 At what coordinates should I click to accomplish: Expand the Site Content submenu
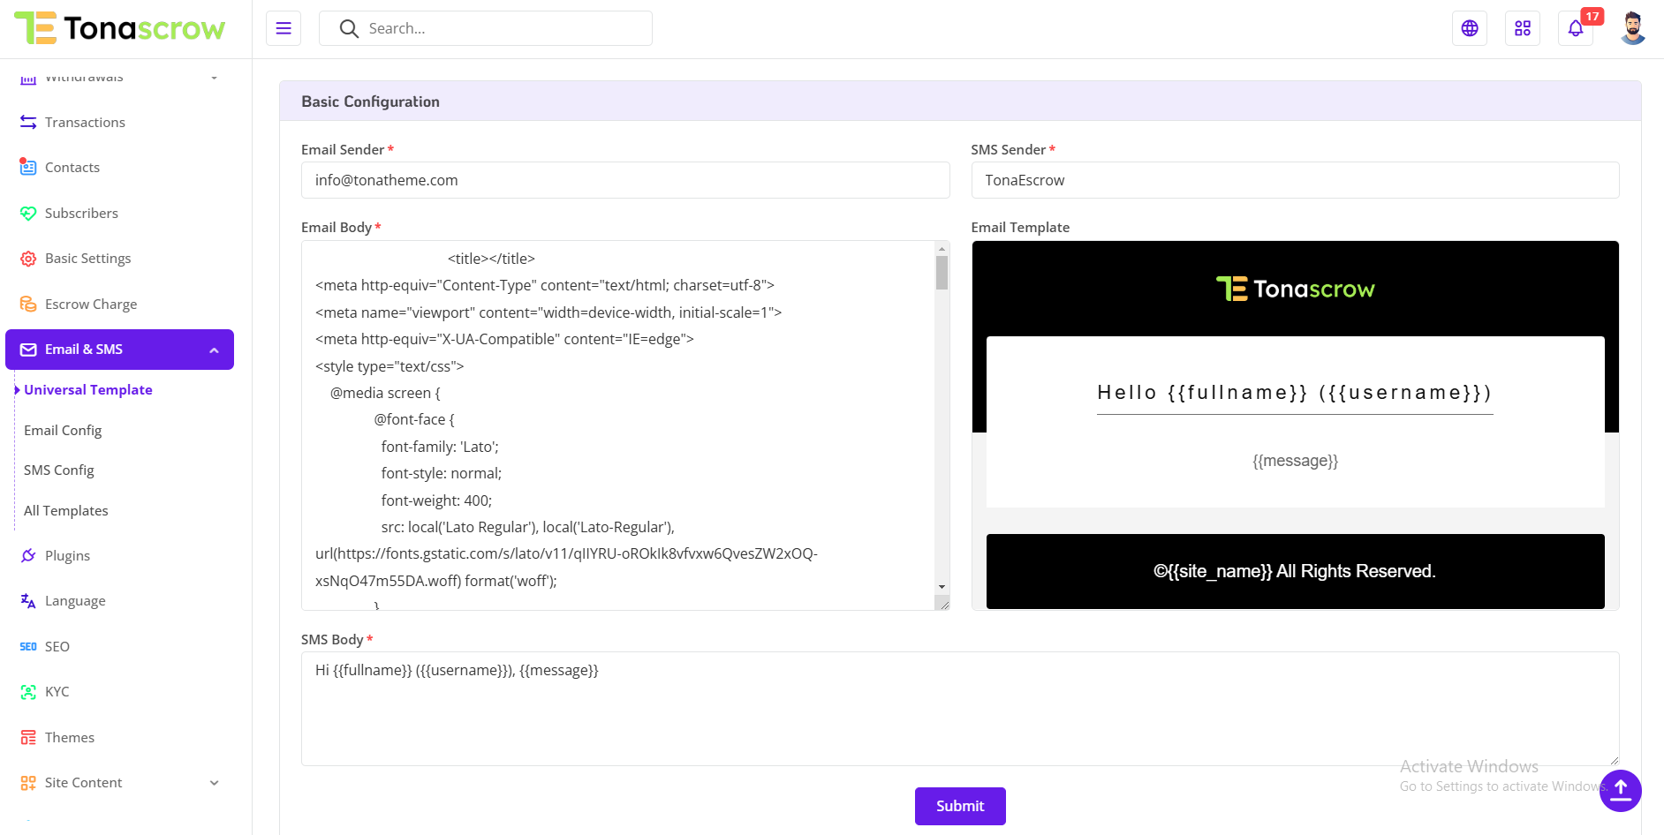click(214, 783)
